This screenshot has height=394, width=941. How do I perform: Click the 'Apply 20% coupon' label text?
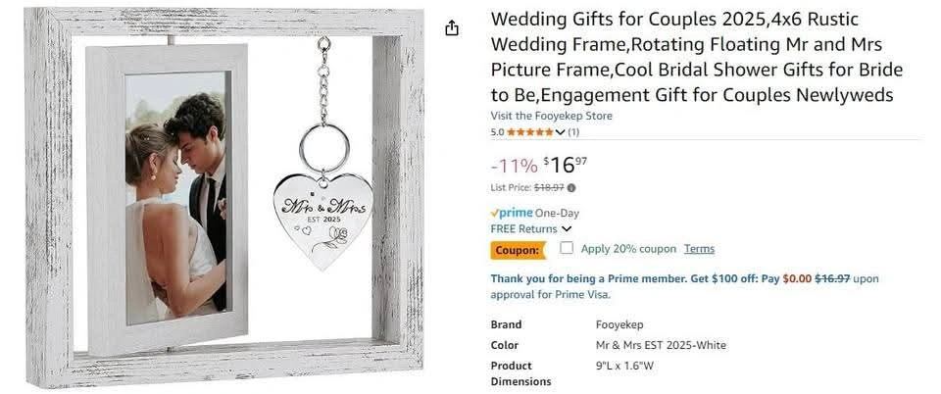click(x=628, y=248)
